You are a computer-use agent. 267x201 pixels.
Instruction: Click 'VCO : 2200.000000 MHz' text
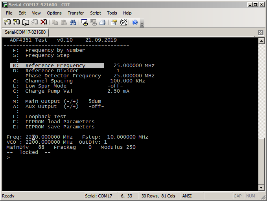point(40,142)
